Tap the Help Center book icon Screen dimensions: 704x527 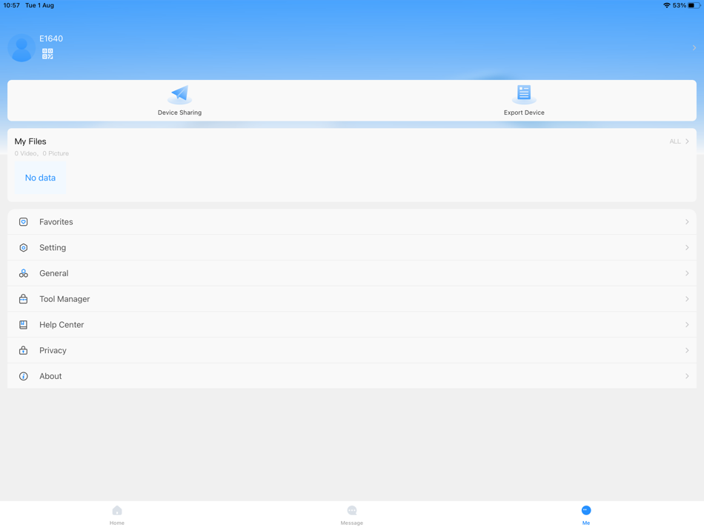pos(24,324)
